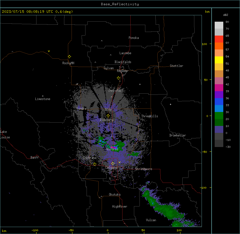Viewport: 240px width, 234px height.
Task: Click the dBZ legend heading
Action: click(226, 15)
